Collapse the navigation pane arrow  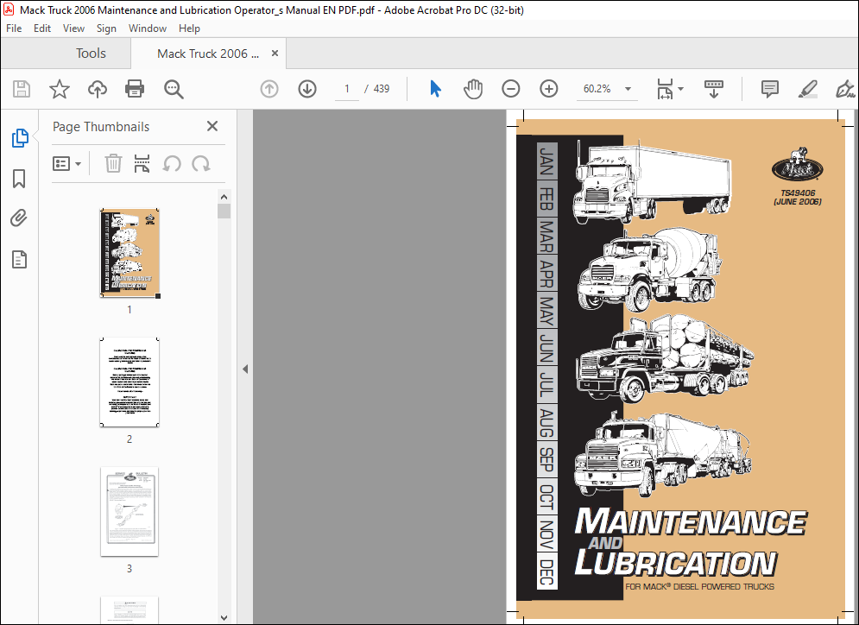point(245,369)
